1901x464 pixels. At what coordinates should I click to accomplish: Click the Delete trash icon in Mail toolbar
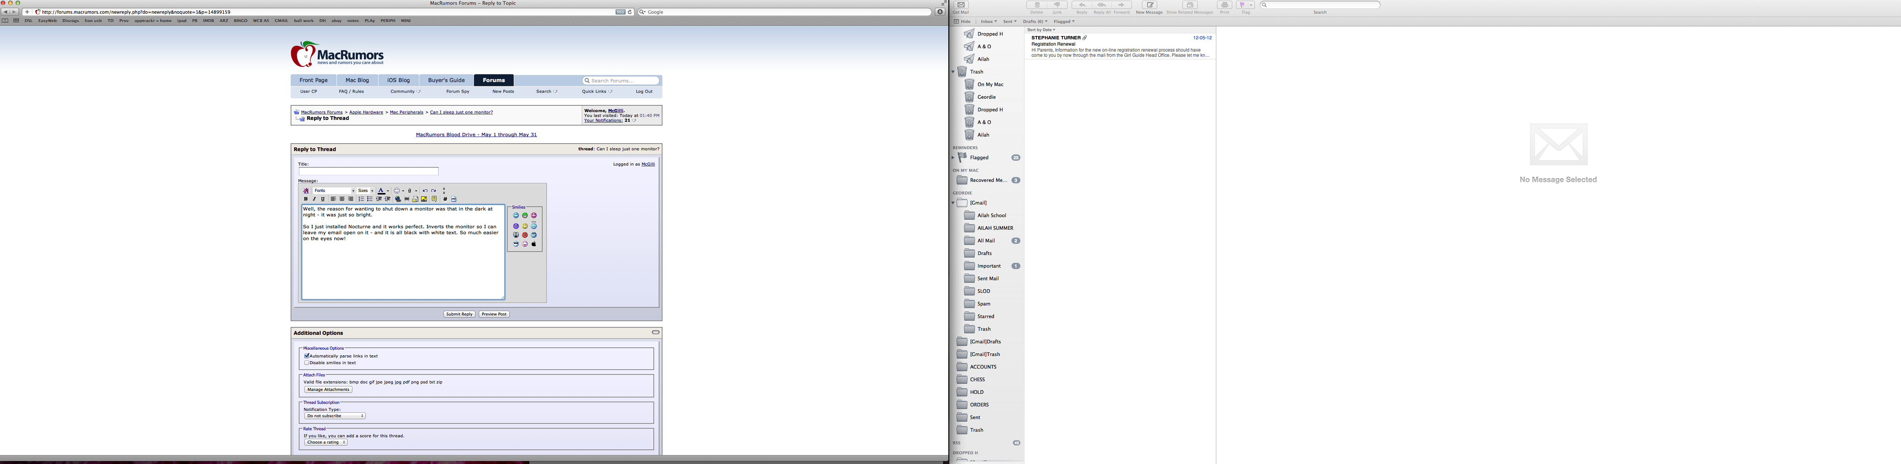click(1037, 5)
